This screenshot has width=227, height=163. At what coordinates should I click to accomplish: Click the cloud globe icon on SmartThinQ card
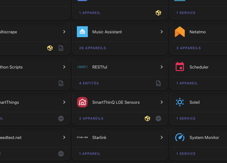pos(158,118)
